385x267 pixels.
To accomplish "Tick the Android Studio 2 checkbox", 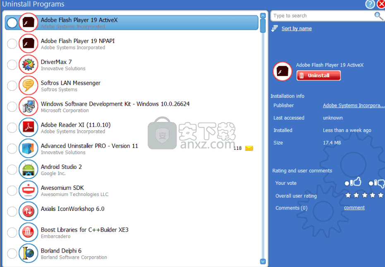I will click(12, 170).
